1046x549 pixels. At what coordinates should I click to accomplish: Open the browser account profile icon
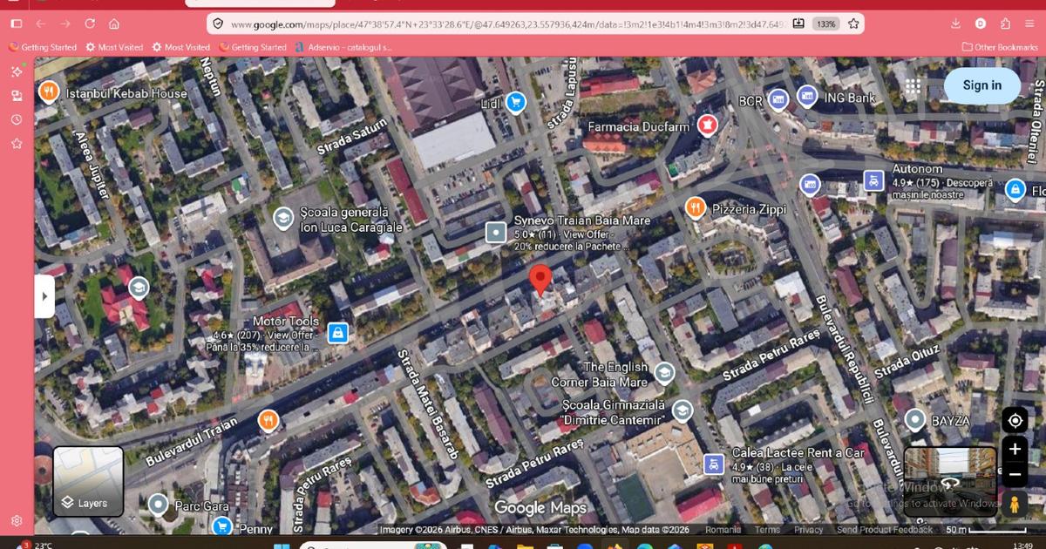click(981, 24)
